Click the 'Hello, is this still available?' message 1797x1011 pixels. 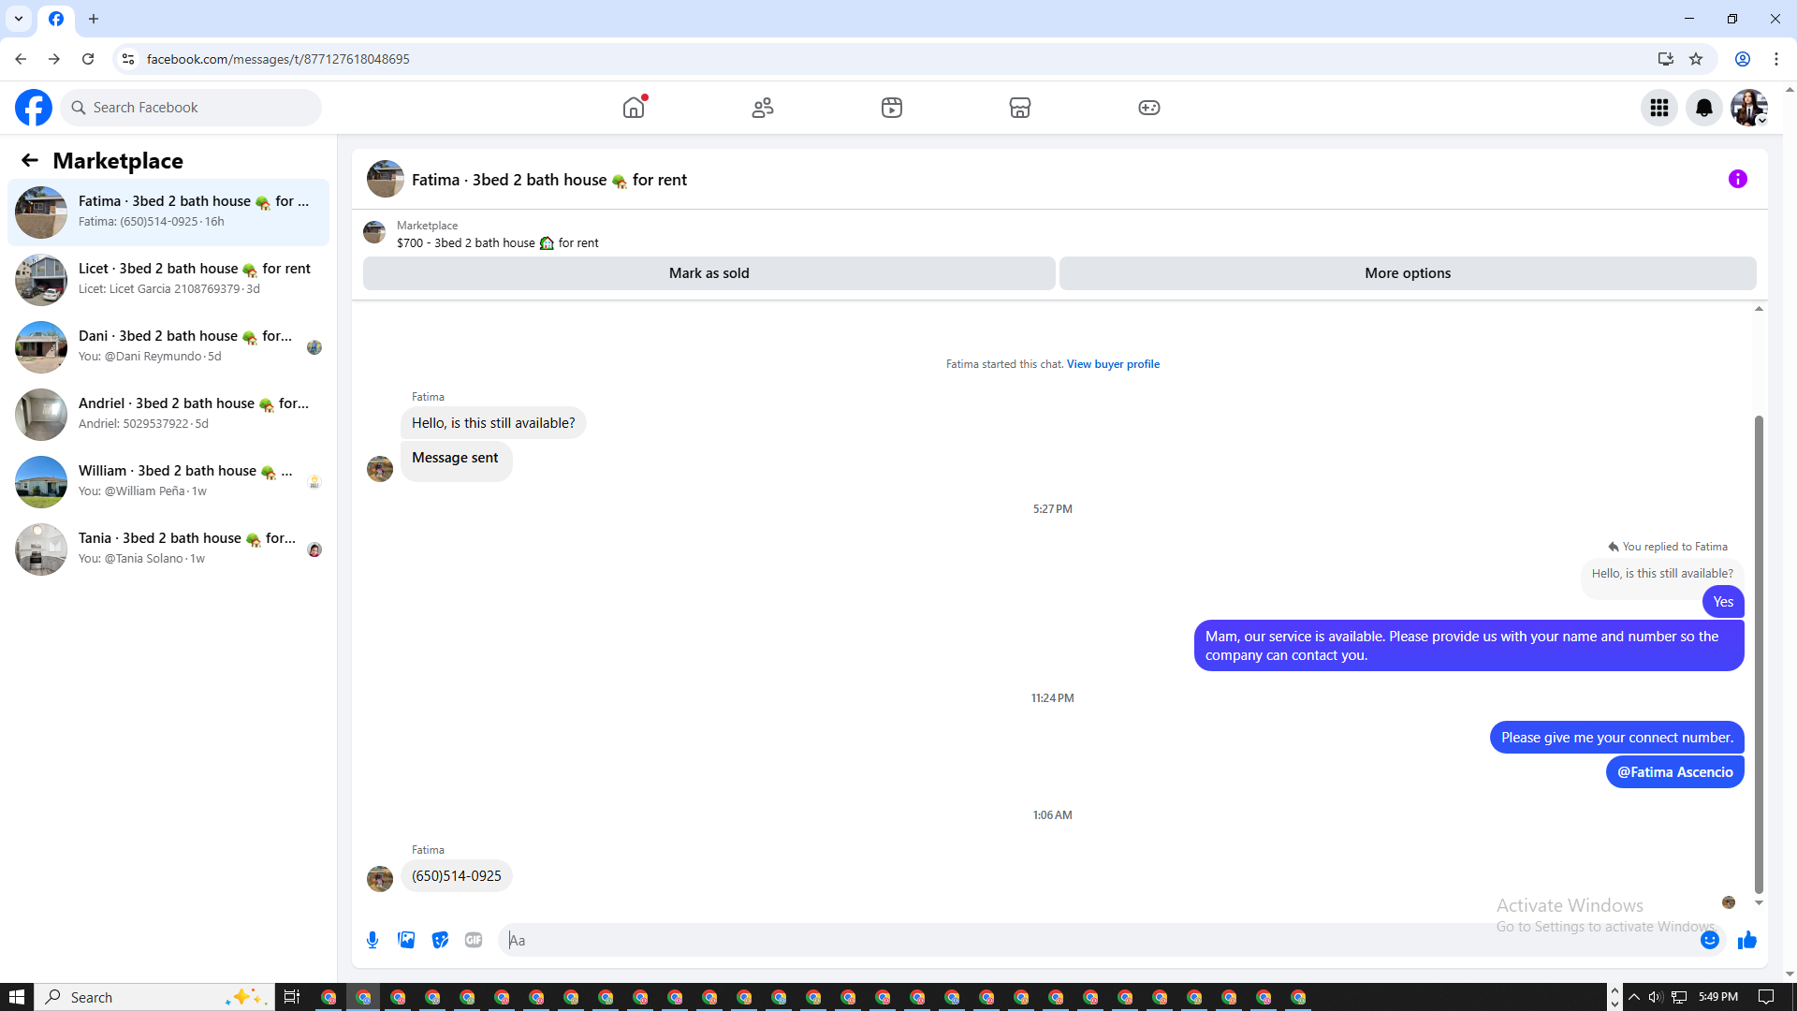pos(493,423)
